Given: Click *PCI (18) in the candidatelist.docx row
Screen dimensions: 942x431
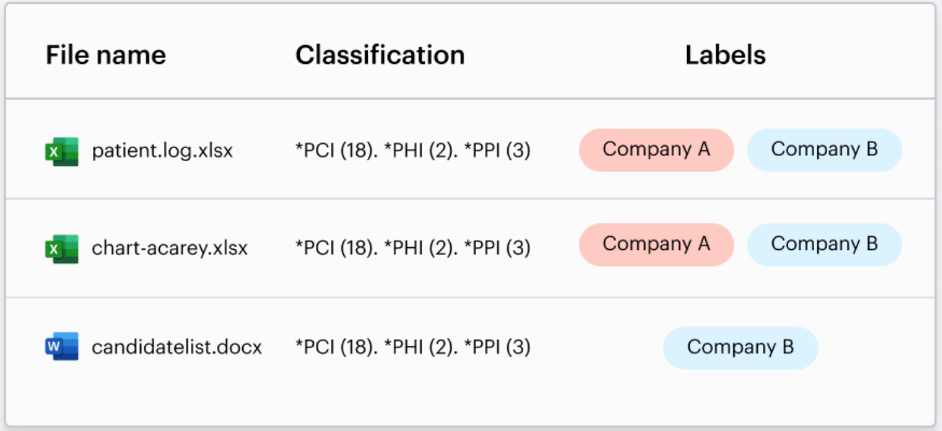Looking at the screenshot, I should click(x=334, y=347).
